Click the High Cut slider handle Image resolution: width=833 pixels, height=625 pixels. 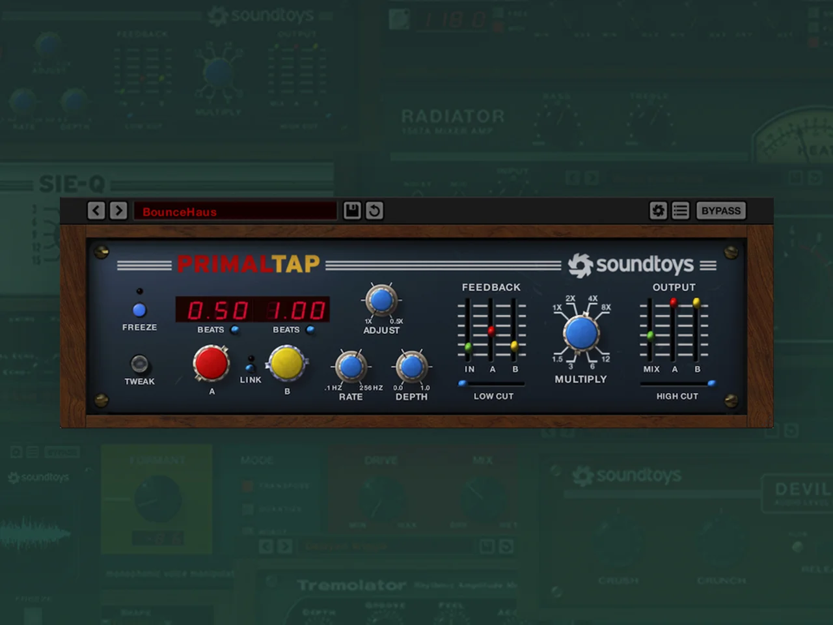711,383
